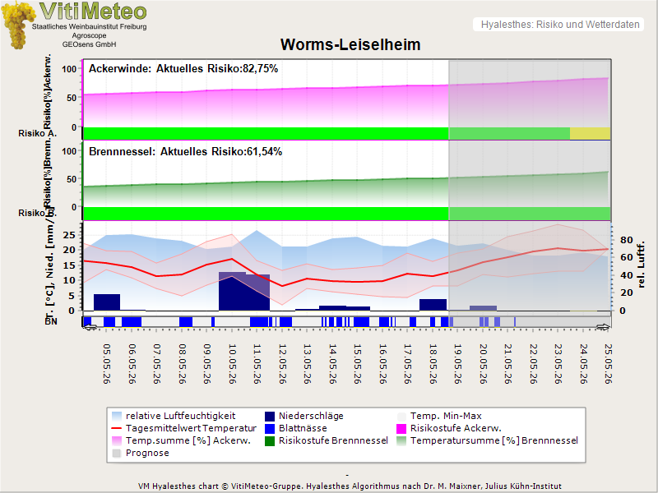This screenshot has height=493, width=658.
Task: Click the 'Temp.summe [%] Ackerw.' legend swatch
Action: [x=117, y=440]
